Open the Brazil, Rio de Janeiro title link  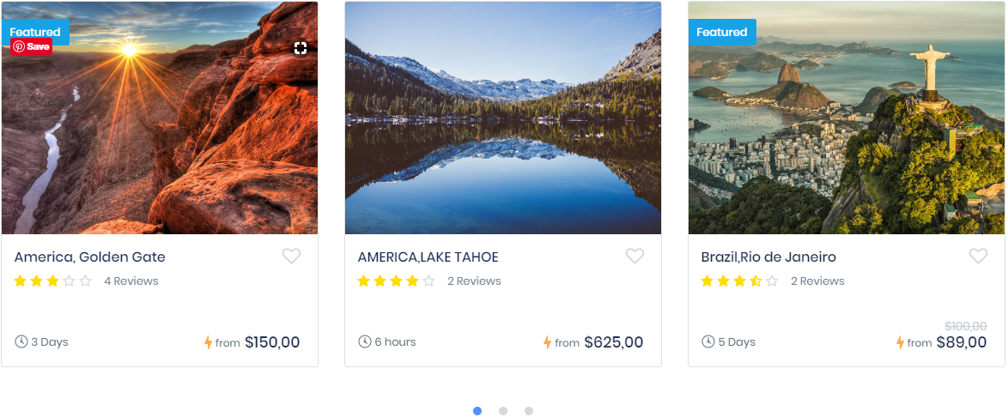pos(768,257)
